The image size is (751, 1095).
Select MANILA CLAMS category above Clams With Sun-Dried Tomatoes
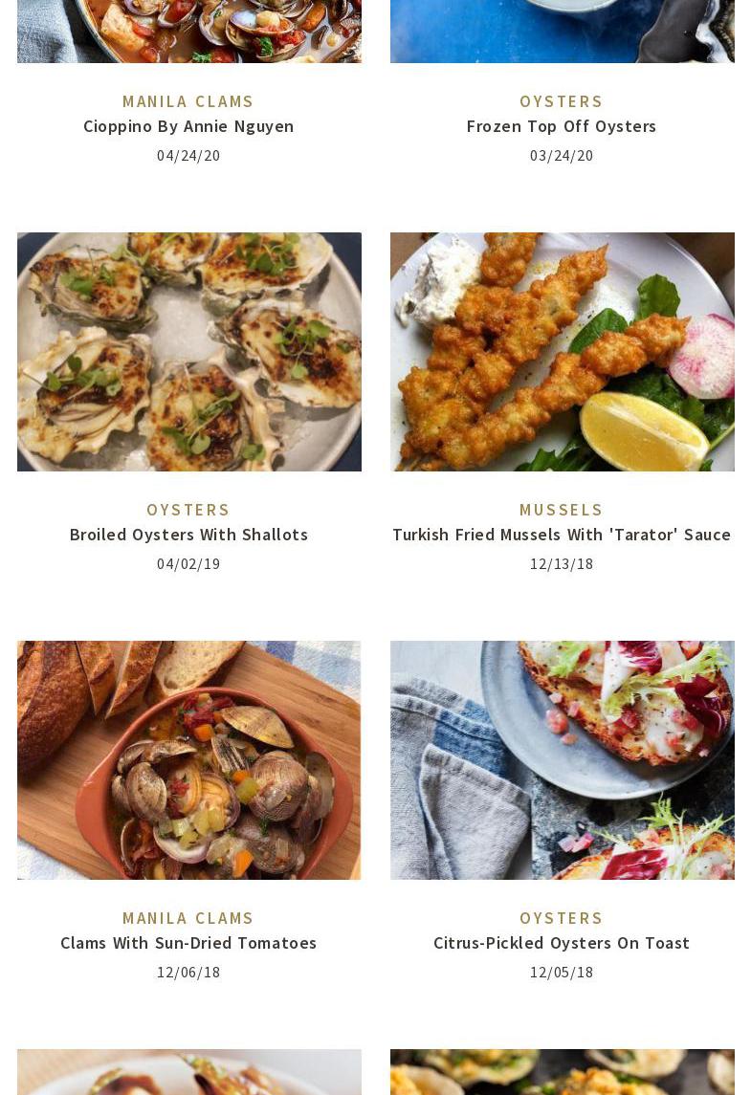tap(188, 918)
